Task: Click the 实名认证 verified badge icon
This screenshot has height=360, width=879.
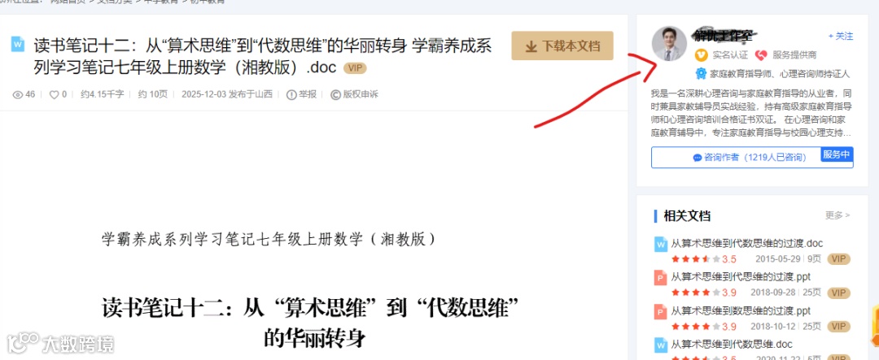Action: (701, 55)
